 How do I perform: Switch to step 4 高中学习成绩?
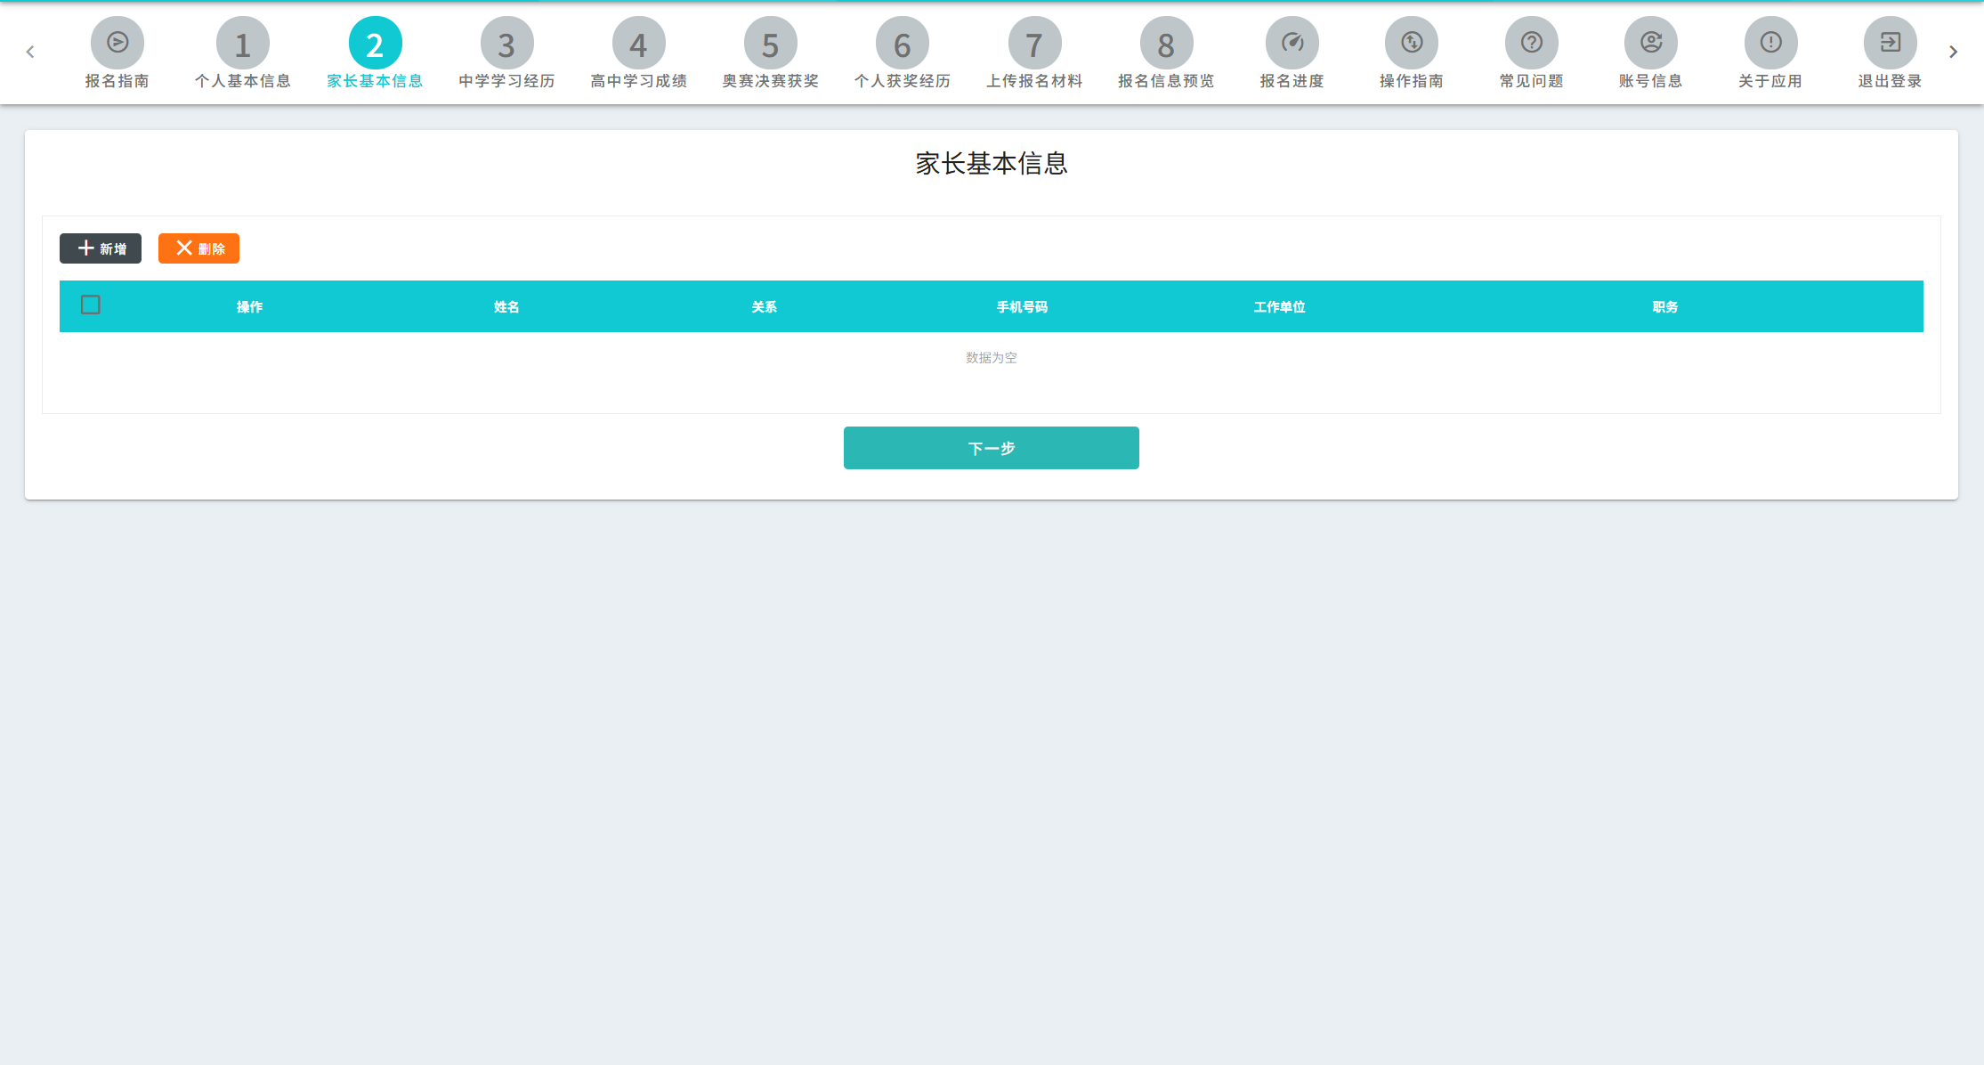click(638, 43)
